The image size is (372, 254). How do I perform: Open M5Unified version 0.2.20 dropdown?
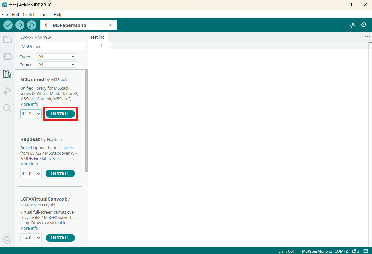pyautogui.click(x=31, y=114)
